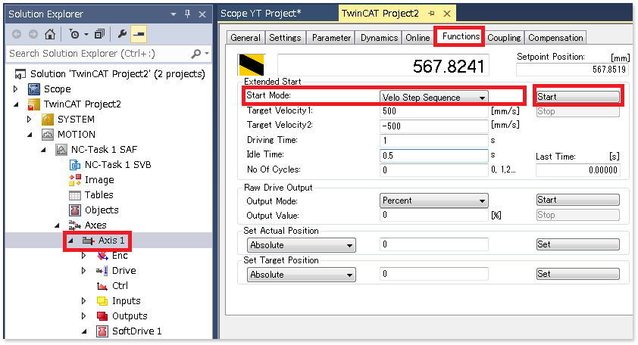Open Properties via the wrench icon
This screenshot has height=345, width=638.
pos(122,34)
